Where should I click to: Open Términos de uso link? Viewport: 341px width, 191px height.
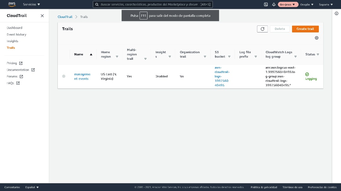click(x=292, y=187)
